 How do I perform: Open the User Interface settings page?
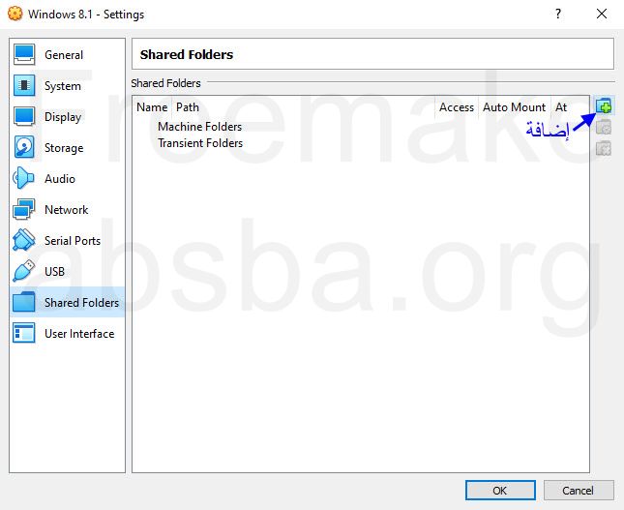[68, 333]
